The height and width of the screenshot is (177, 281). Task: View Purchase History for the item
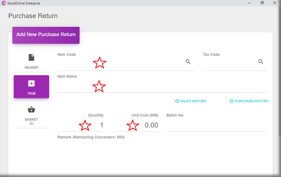249,101
